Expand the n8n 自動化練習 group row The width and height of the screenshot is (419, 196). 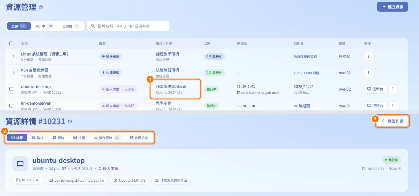click(x=13, y=73)
